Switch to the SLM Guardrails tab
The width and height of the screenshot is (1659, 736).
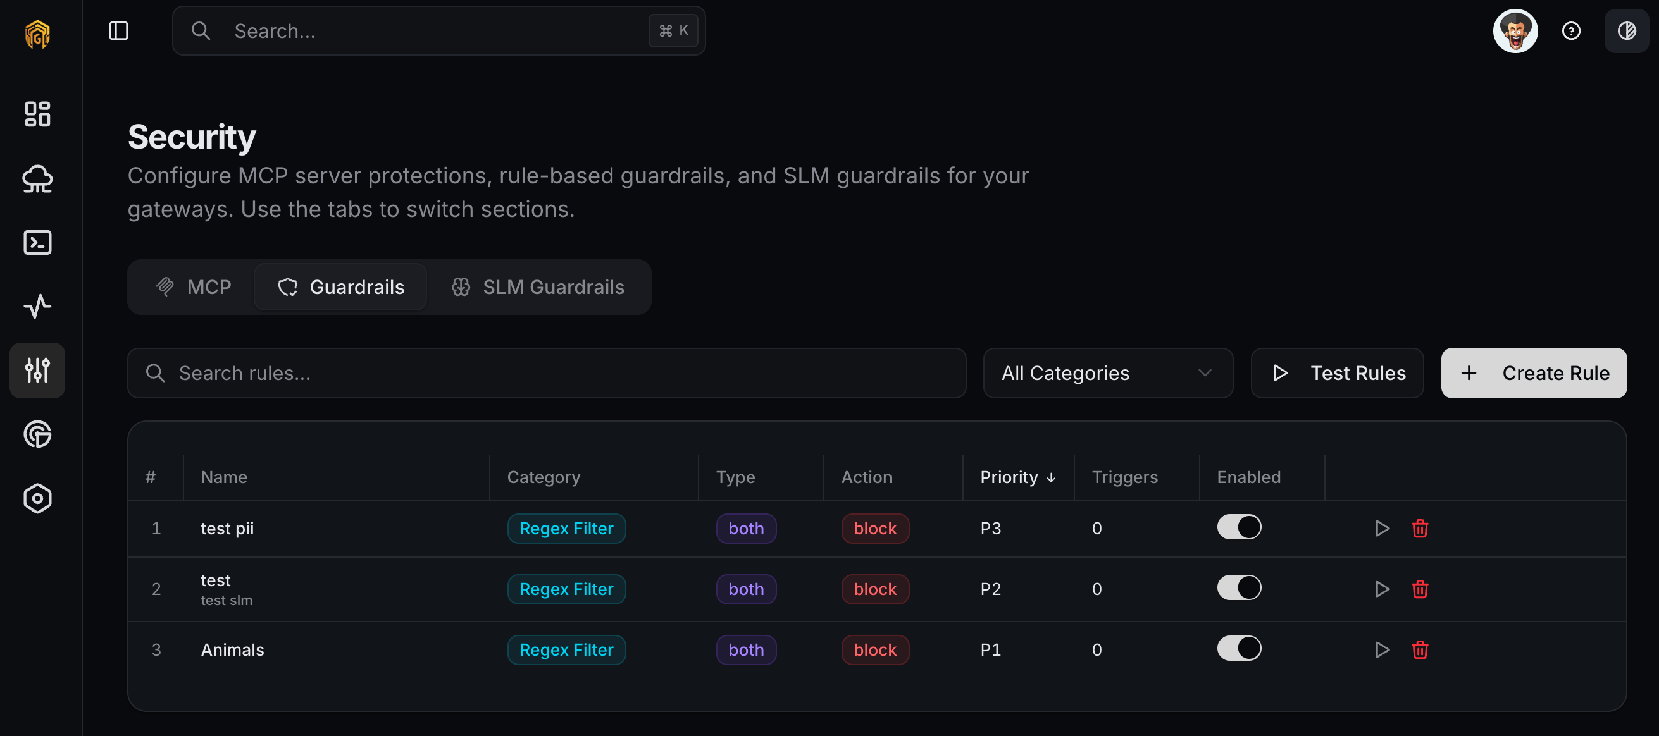pyautogui.click(x=537, y=287)
